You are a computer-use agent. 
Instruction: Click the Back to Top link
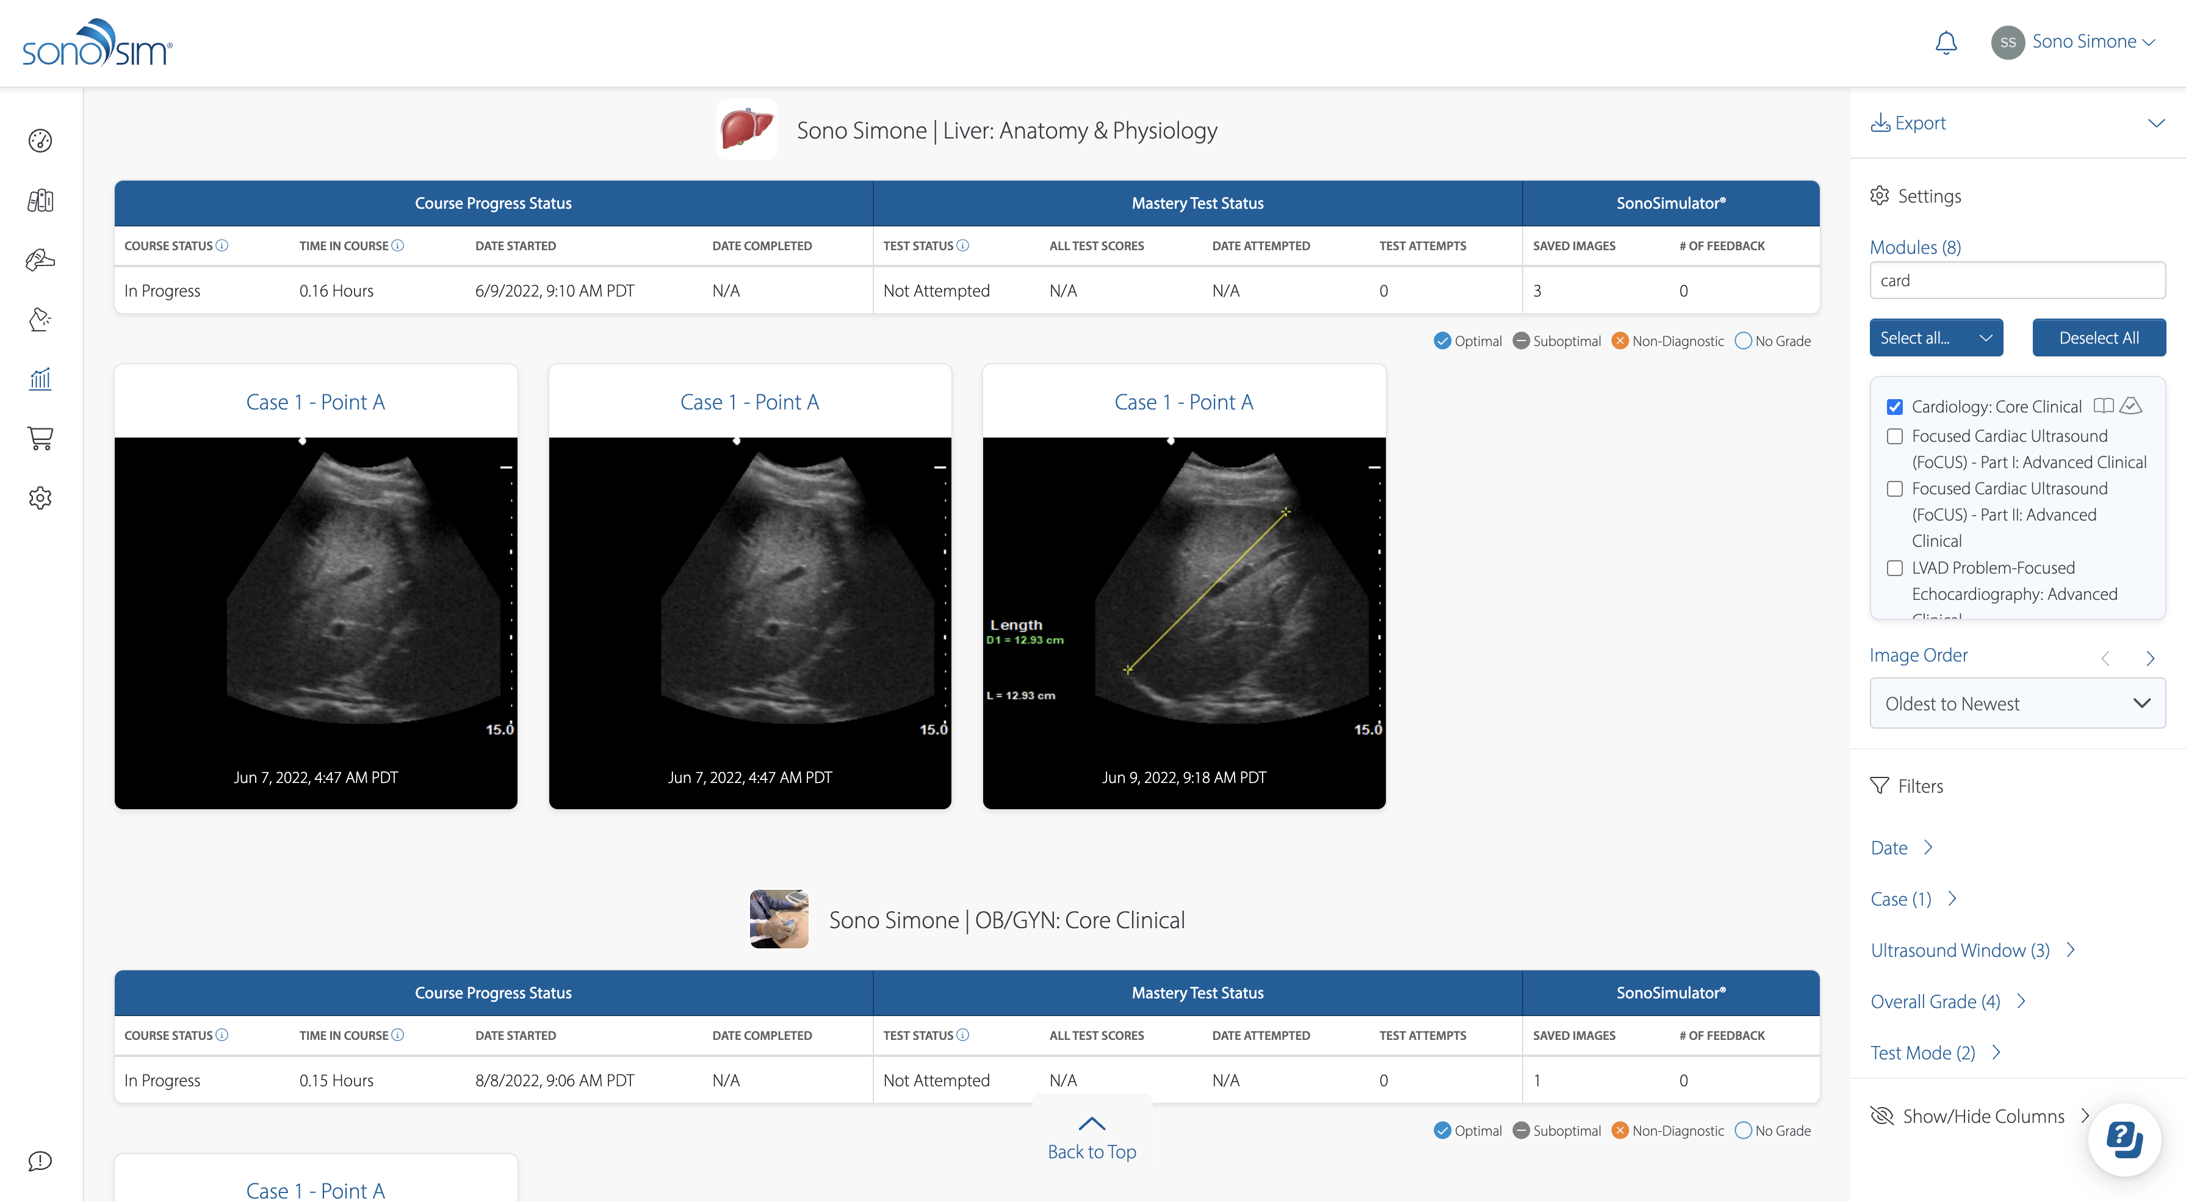click(x=1091, y=1138)
